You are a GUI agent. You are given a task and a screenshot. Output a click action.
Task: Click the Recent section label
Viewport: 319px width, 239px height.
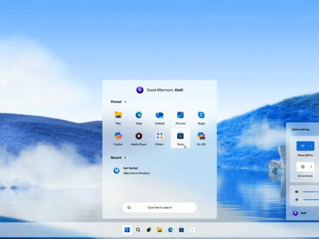tap(116, 157)
